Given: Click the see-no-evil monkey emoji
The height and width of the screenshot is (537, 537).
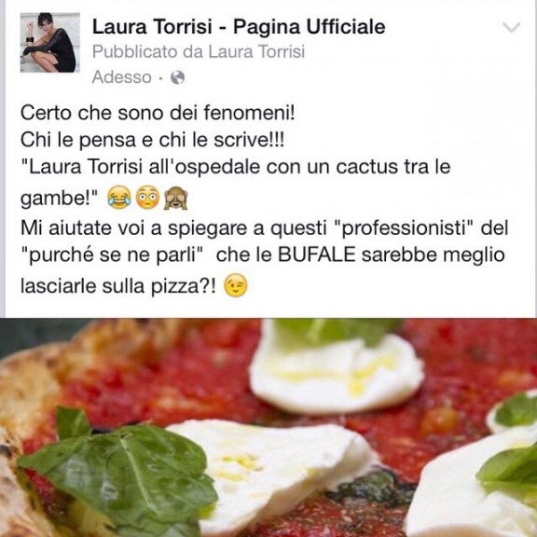Looking at the screenshot, I should click(176, 198).
